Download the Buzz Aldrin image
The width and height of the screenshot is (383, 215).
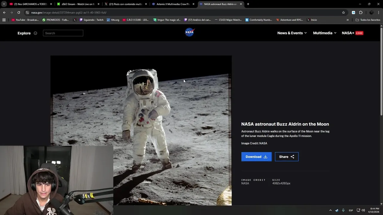(x=256, y=157)
